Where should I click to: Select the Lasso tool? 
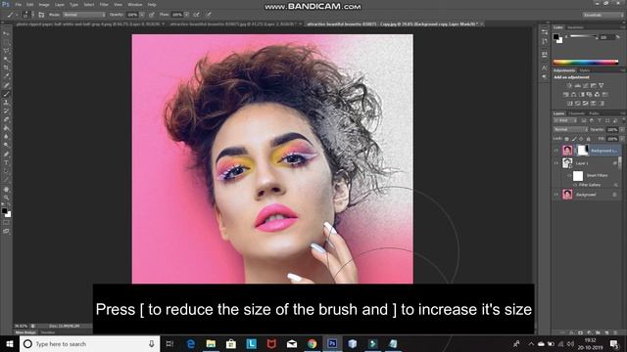pos(6,51)
